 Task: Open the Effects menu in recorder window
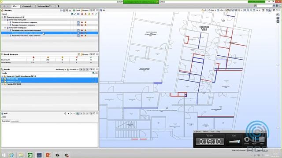click(x=205, y=132)
